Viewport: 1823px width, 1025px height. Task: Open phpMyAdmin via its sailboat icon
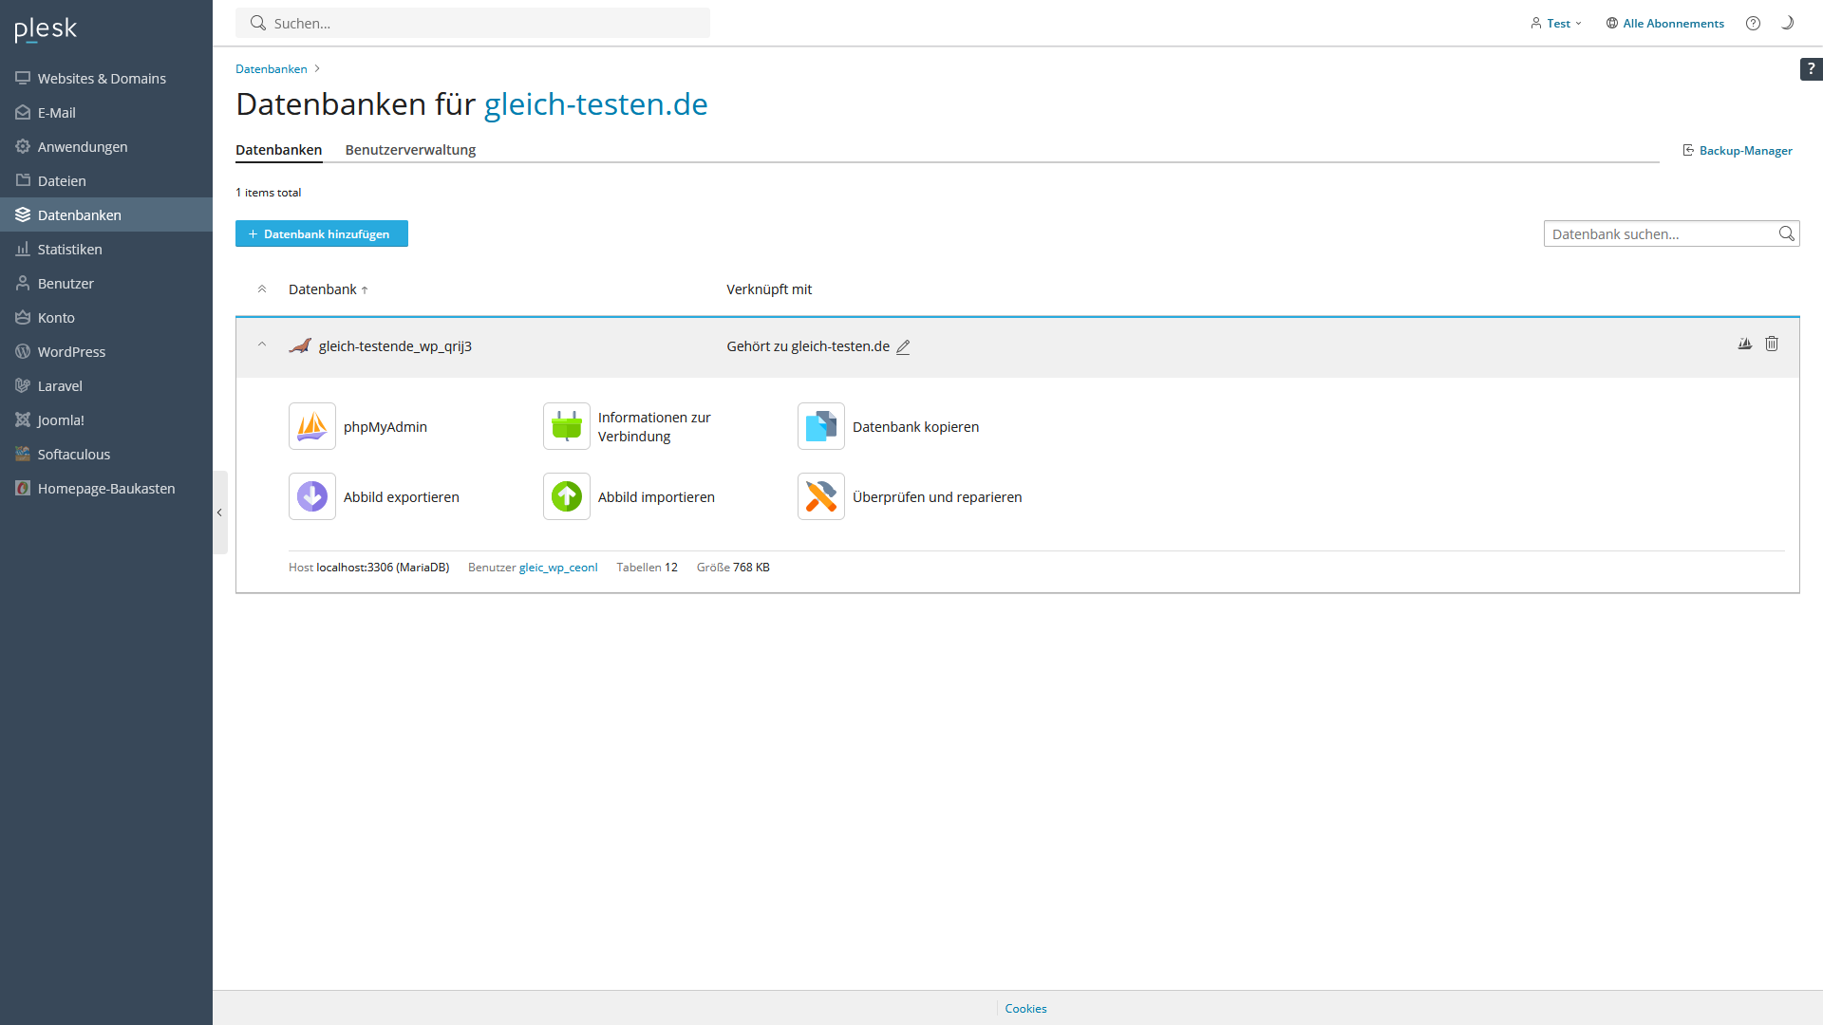coord(311,426)
